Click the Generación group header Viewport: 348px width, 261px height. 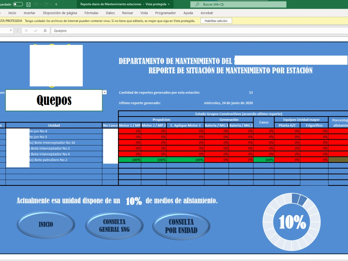(229, 120)
